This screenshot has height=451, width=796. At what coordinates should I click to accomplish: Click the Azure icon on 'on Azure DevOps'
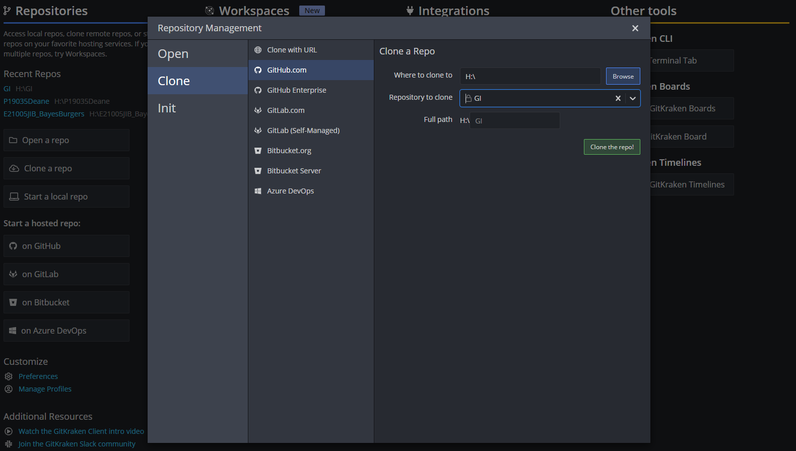tap(13, 331)
